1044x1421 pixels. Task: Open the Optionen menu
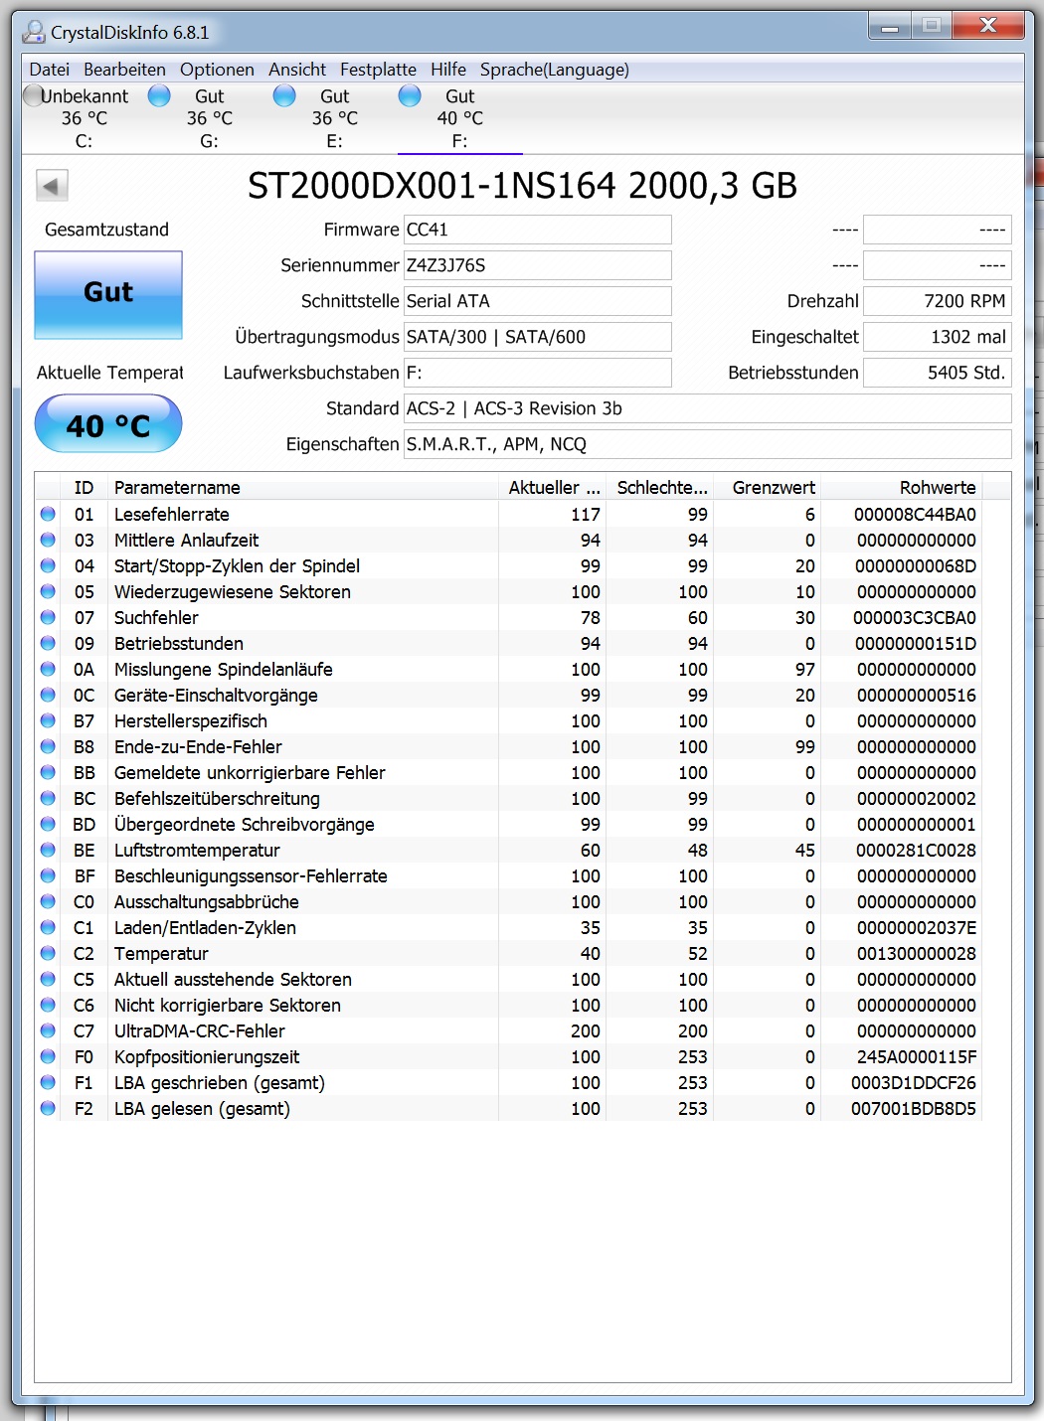click(x=217, y=70)
